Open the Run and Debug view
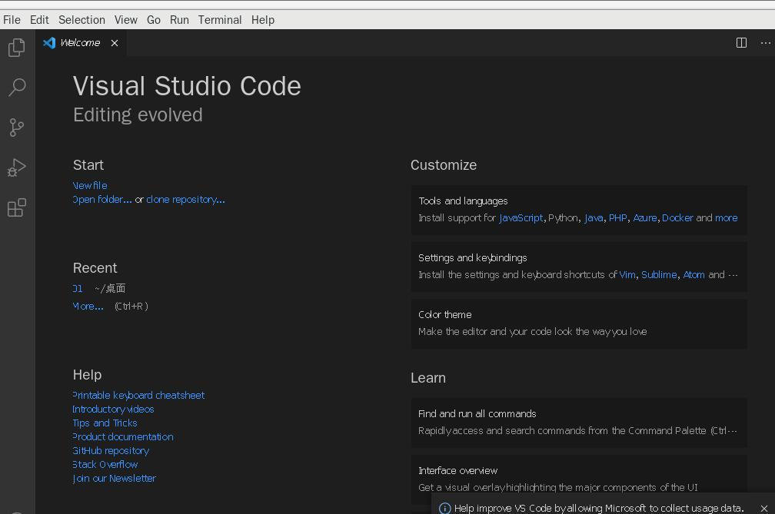 [17, 167]
